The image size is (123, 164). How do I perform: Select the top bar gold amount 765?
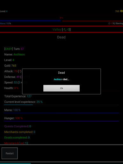tap(117, 11)
